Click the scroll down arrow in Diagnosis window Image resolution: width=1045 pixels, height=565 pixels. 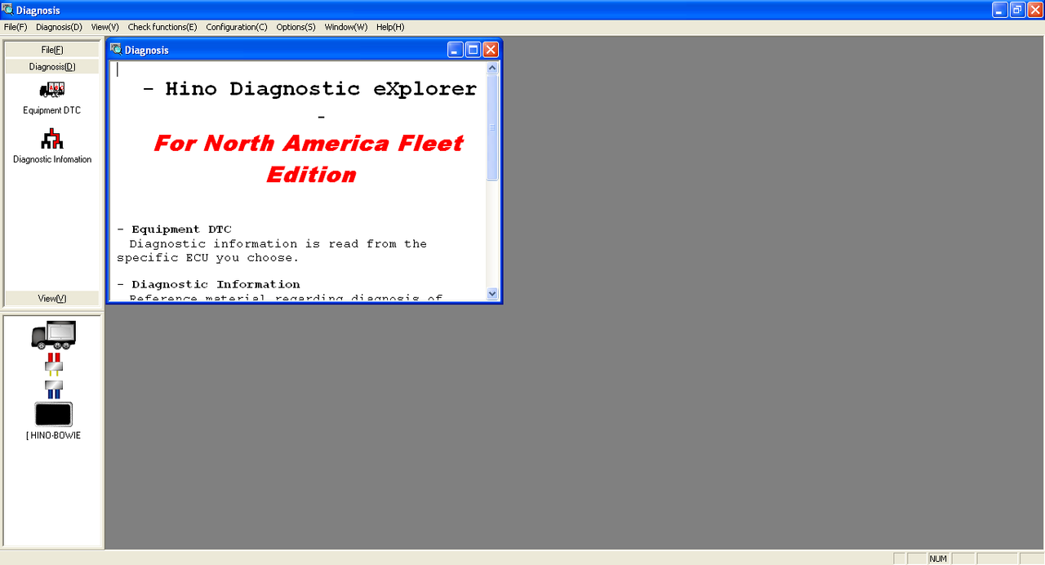point(492,293)
